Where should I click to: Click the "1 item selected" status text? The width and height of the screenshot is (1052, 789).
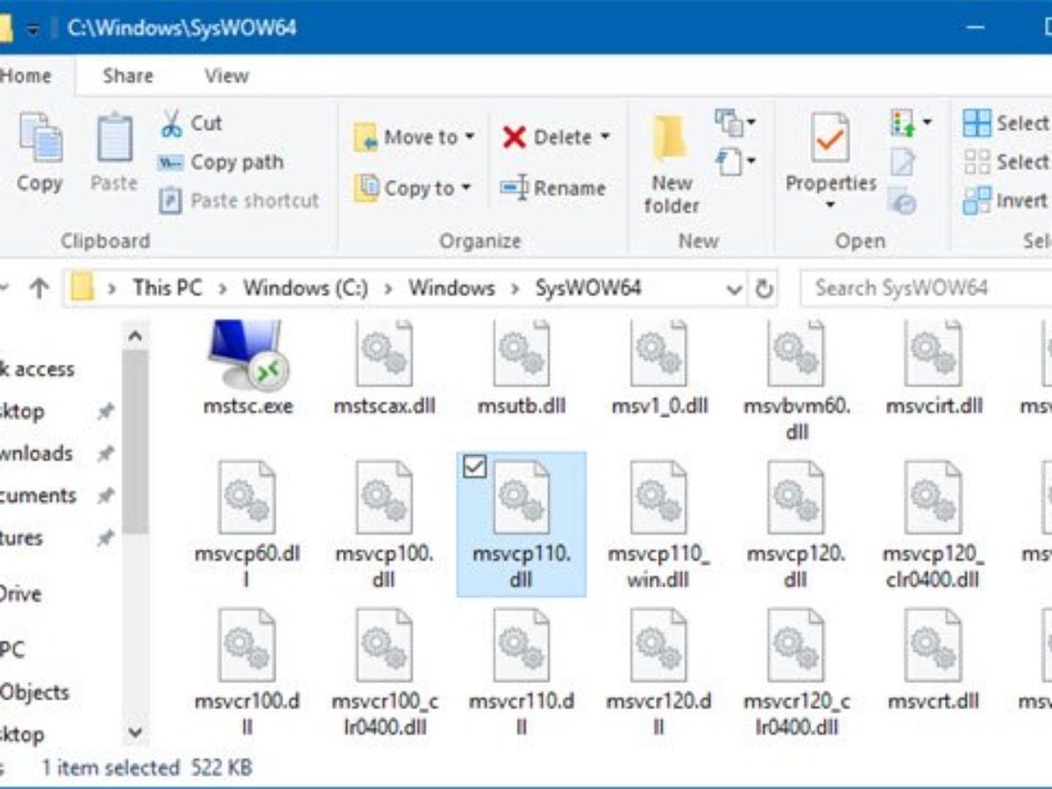[x=110, y=768]
